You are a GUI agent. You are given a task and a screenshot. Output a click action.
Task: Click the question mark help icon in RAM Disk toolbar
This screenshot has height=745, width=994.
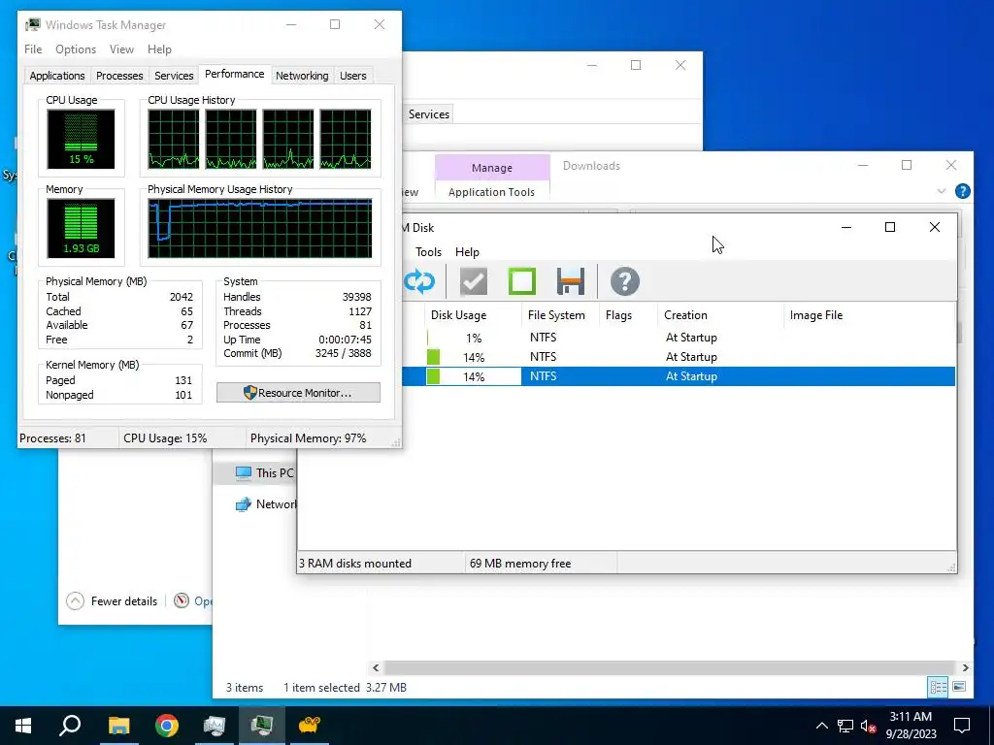(x=624, y=281)
